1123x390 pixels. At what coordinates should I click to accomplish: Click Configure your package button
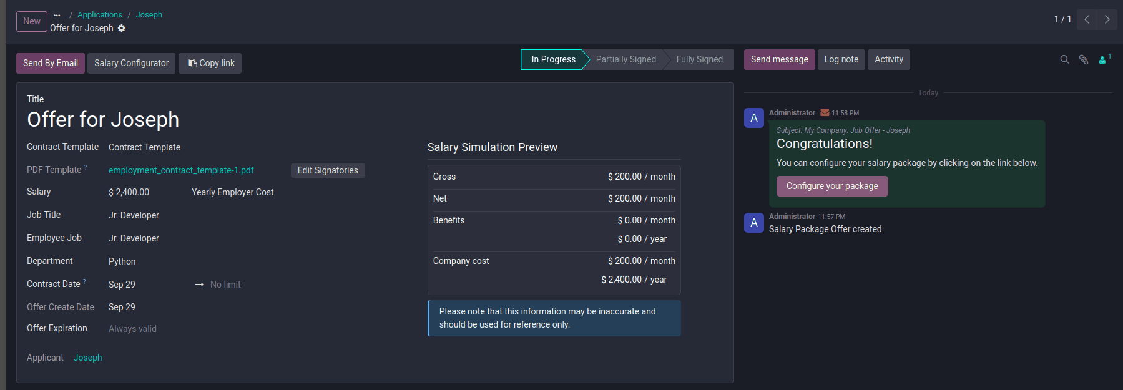click(832, 186)
